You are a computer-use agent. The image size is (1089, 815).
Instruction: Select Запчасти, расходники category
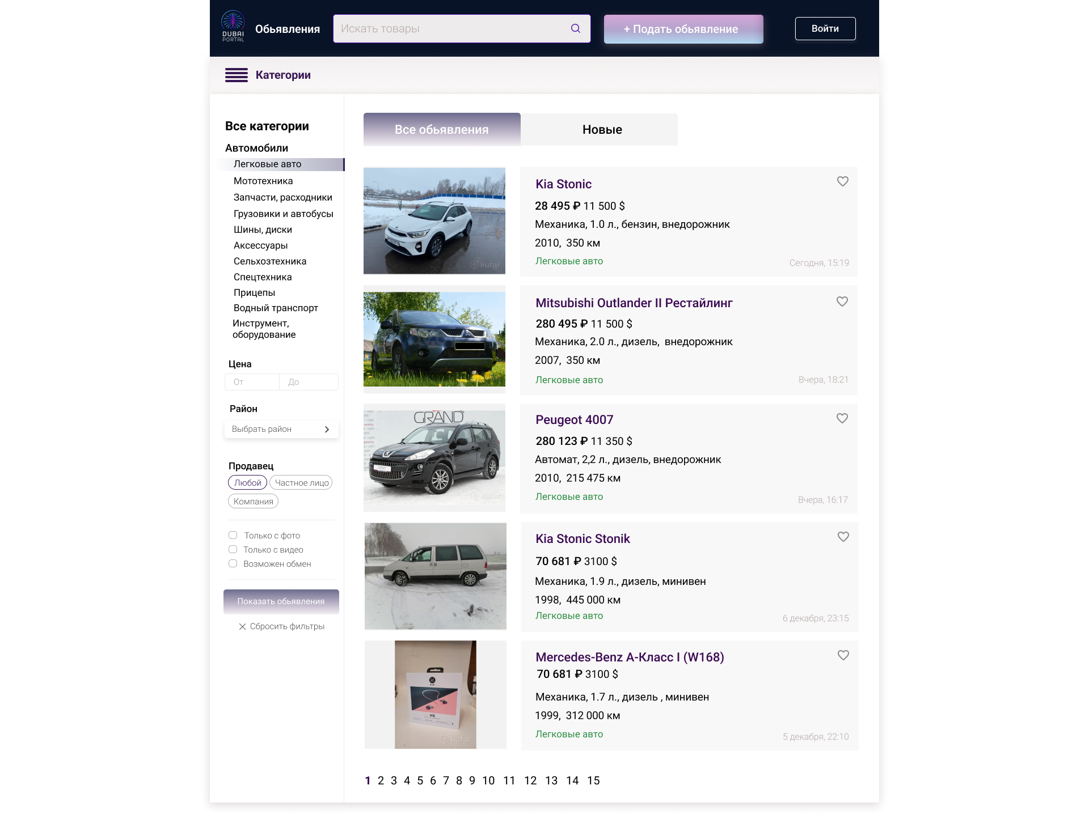coord(283,197)
